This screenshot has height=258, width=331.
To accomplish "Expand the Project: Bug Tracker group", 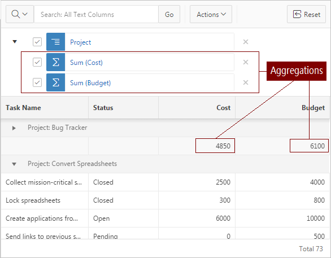I will (x=14, y=128).
